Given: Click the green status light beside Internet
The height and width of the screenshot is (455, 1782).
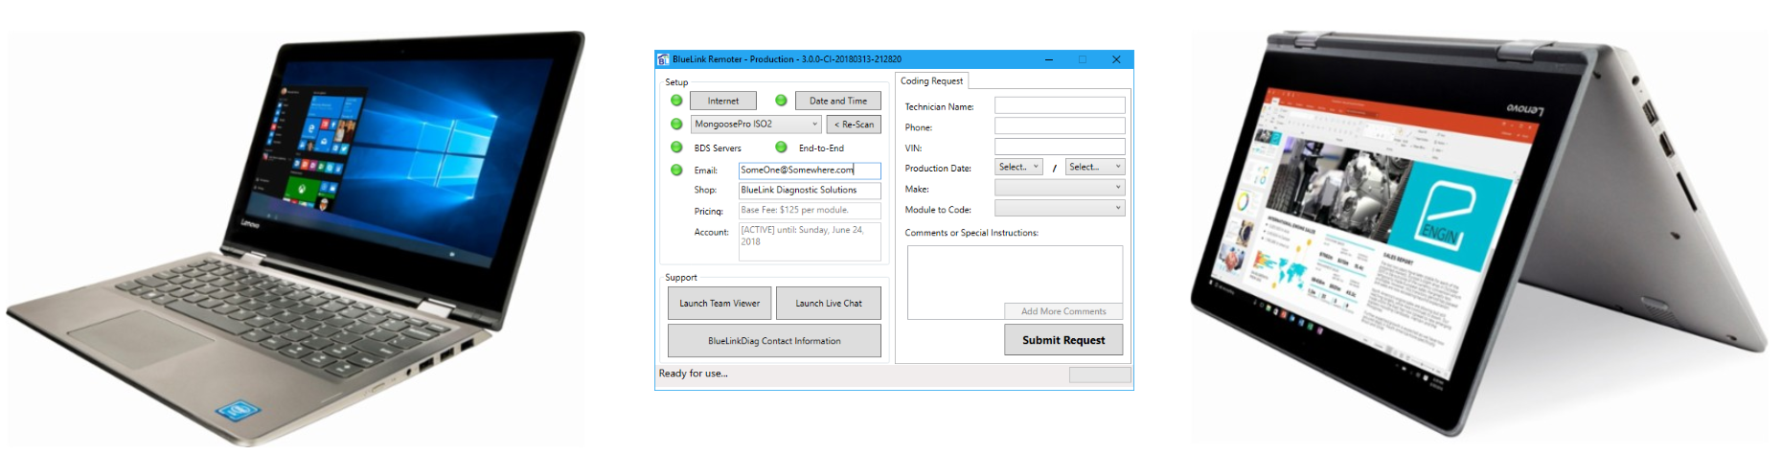Looking at the screenshot, I should tap(676, 101).
